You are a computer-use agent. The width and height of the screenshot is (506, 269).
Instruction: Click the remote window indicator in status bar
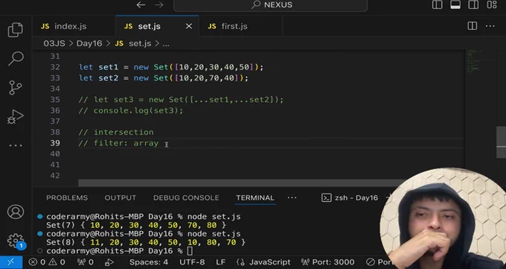tap(11, 262)
